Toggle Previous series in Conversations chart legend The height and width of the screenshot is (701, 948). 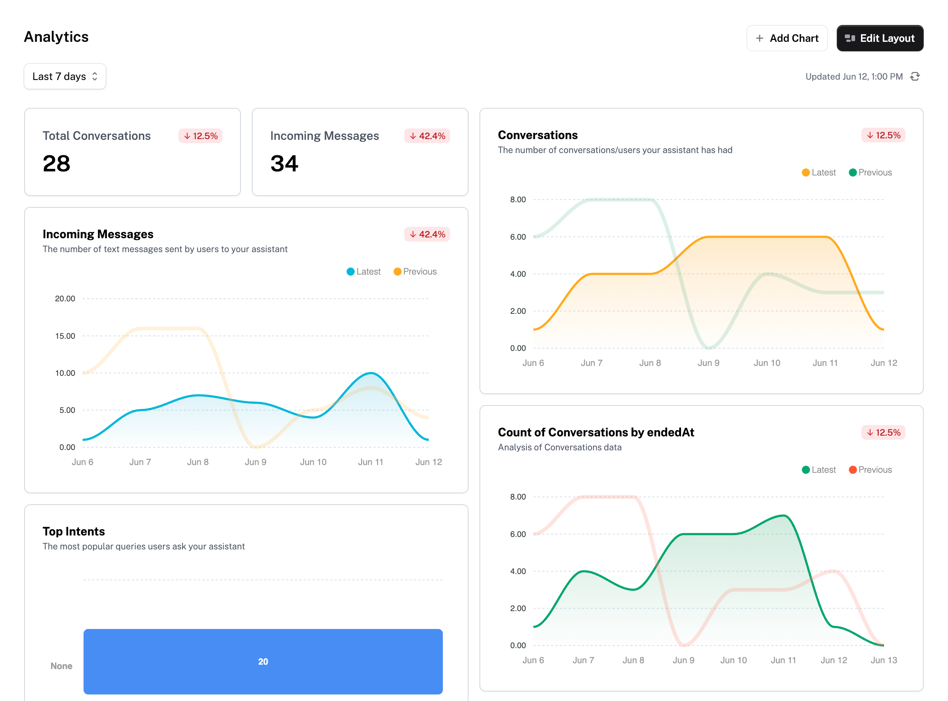pos(870,172)
